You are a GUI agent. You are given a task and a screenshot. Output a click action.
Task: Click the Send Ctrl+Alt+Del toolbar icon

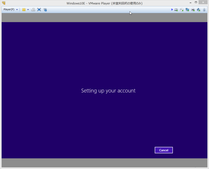click(x=33, y=10)
